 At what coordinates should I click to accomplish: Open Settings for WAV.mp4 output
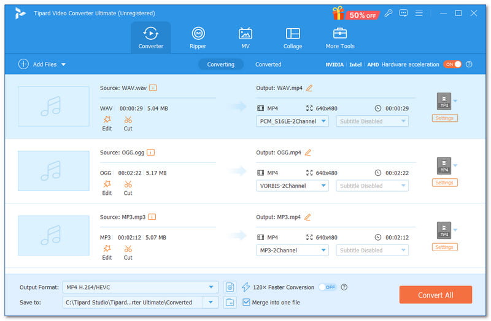click(444, 118)
